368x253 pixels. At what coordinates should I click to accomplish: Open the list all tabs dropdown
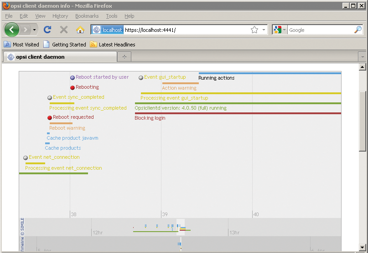click(363, 57)
